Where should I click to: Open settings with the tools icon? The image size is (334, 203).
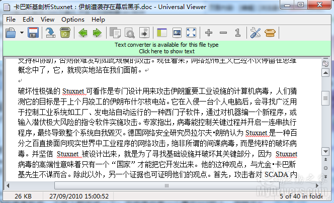[256, 33]
